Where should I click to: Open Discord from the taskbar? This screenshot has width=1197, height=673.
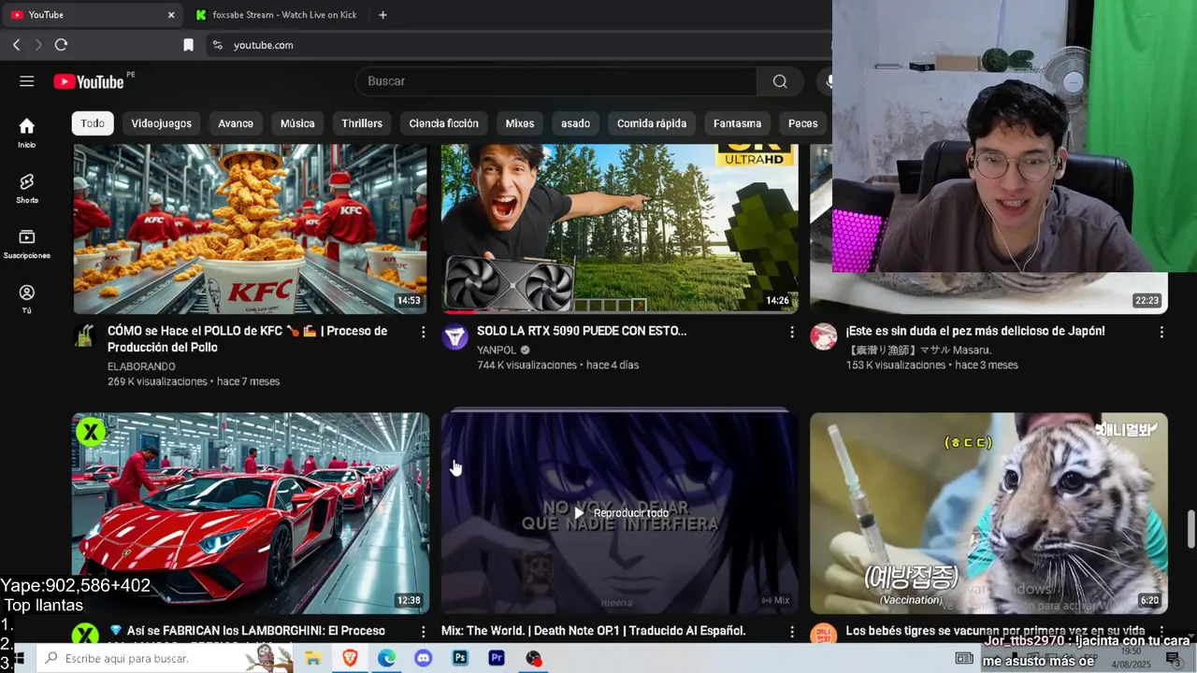pos(424,659)
